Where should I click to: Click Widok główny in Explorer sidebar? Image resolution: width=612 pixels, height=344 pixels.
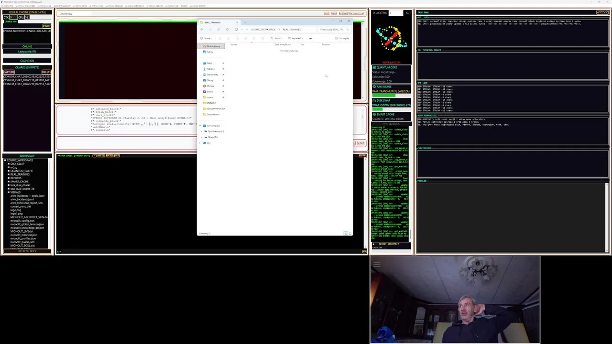[x=211, y=46]
